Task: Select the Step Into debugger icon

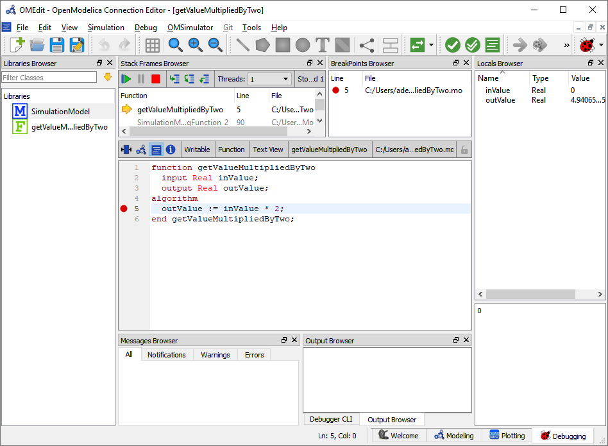Action: (189, 78)
